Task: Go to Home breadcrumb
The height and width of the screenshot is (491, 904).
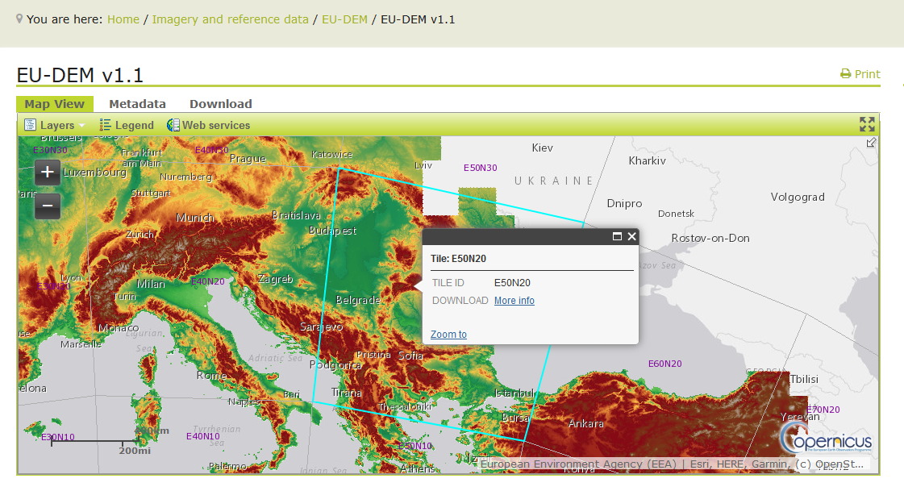Action: (x=123, y=19)
